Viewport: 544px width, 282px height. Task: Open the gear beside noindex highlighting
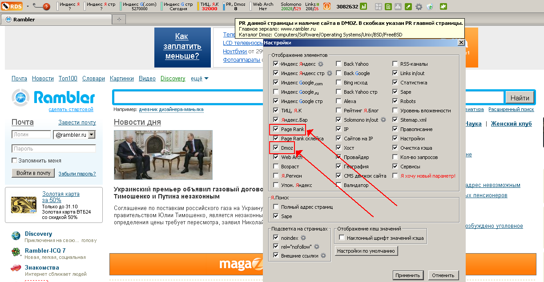click(303, 238)
